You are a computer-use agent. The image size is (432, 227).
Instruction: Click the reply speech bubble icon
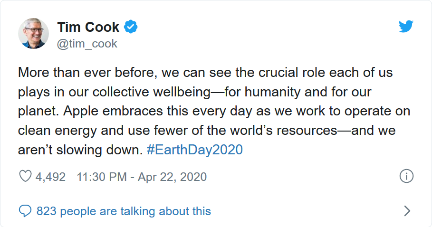tap(25, 211)
